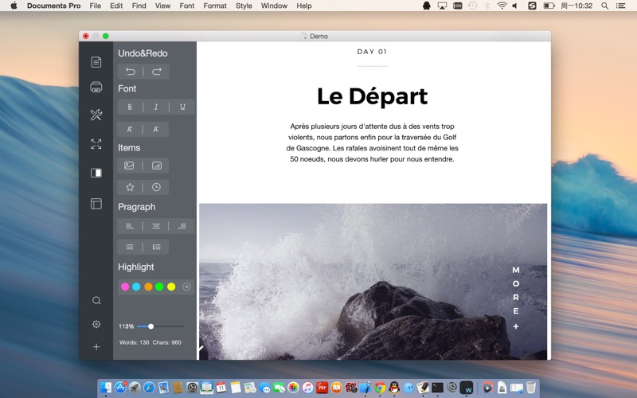637x398 pixels.
Task: Select the blue highlight color
Action: pyautogui.click(x=136, y=287)
